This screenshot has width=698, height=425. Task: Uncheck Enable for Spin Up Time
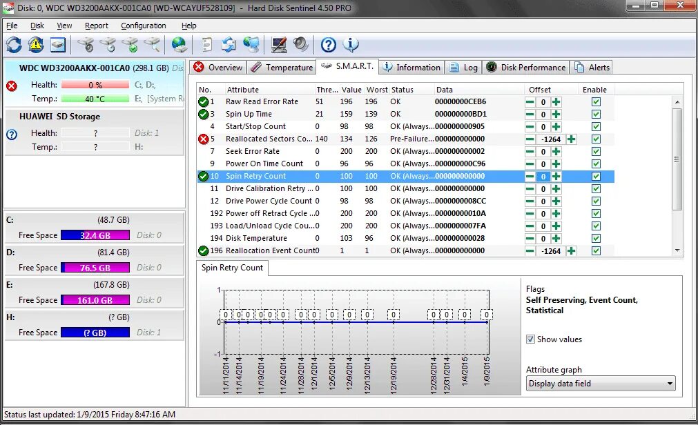click(x=596, y=115)
